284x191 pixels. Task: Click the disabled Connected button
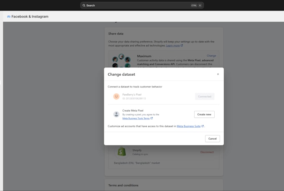[x=205, y=97]
